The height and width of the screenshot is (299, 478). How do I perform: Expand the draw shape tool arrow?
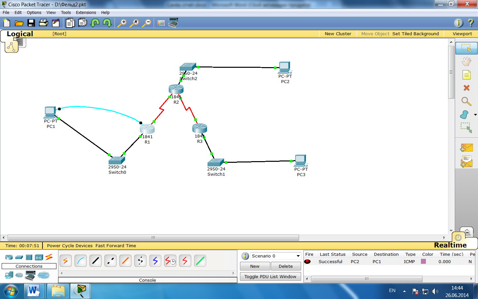point(475,115)
